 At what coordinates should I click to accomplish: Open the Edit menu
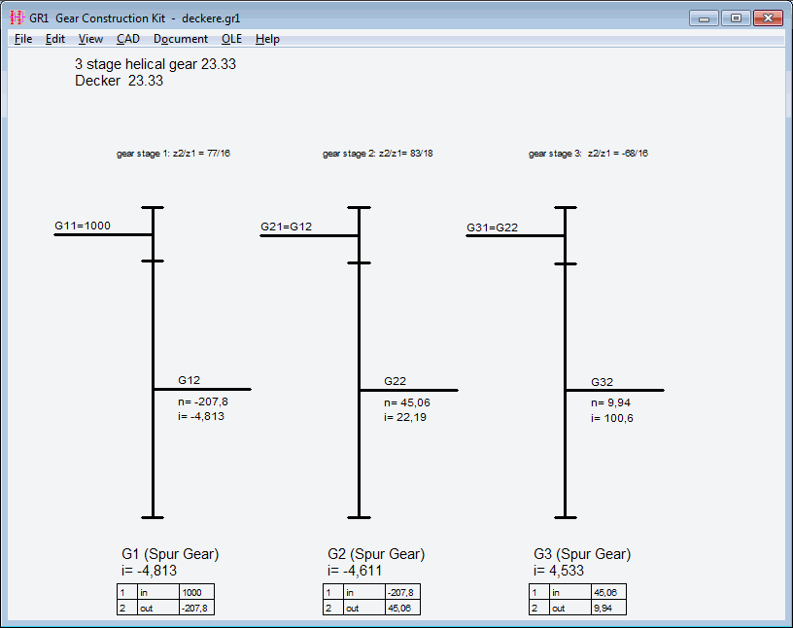pos(55,39)
